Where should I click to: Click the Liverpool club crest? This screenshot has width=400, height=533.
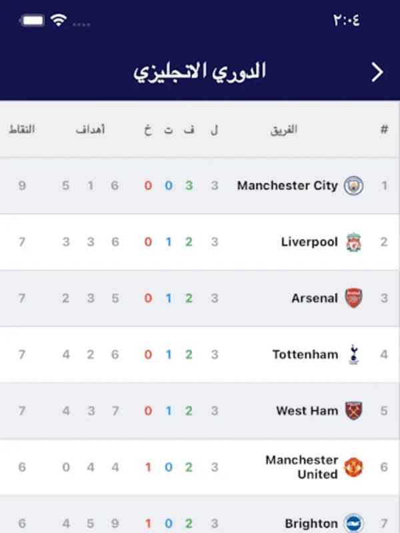tap(353, 243)
